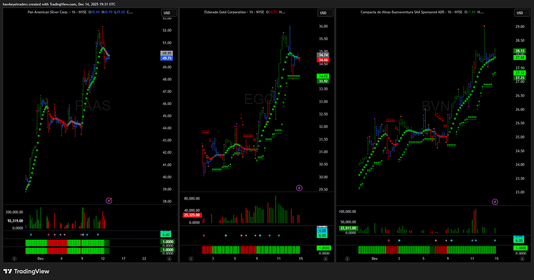Screen dimensions: 534x280
Task: Click the Z timezone icon in PAAS chart
Action: tap(14, 259)
